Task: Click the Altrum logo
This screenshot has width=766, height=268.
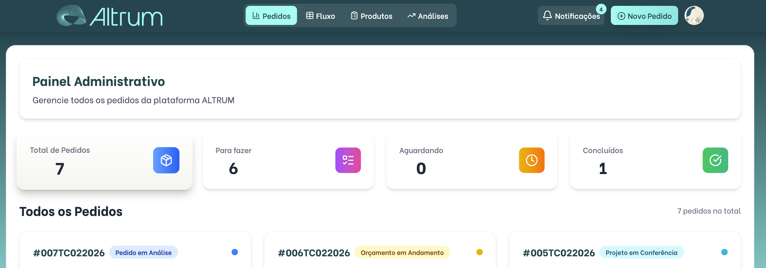Action: [109, 16]
